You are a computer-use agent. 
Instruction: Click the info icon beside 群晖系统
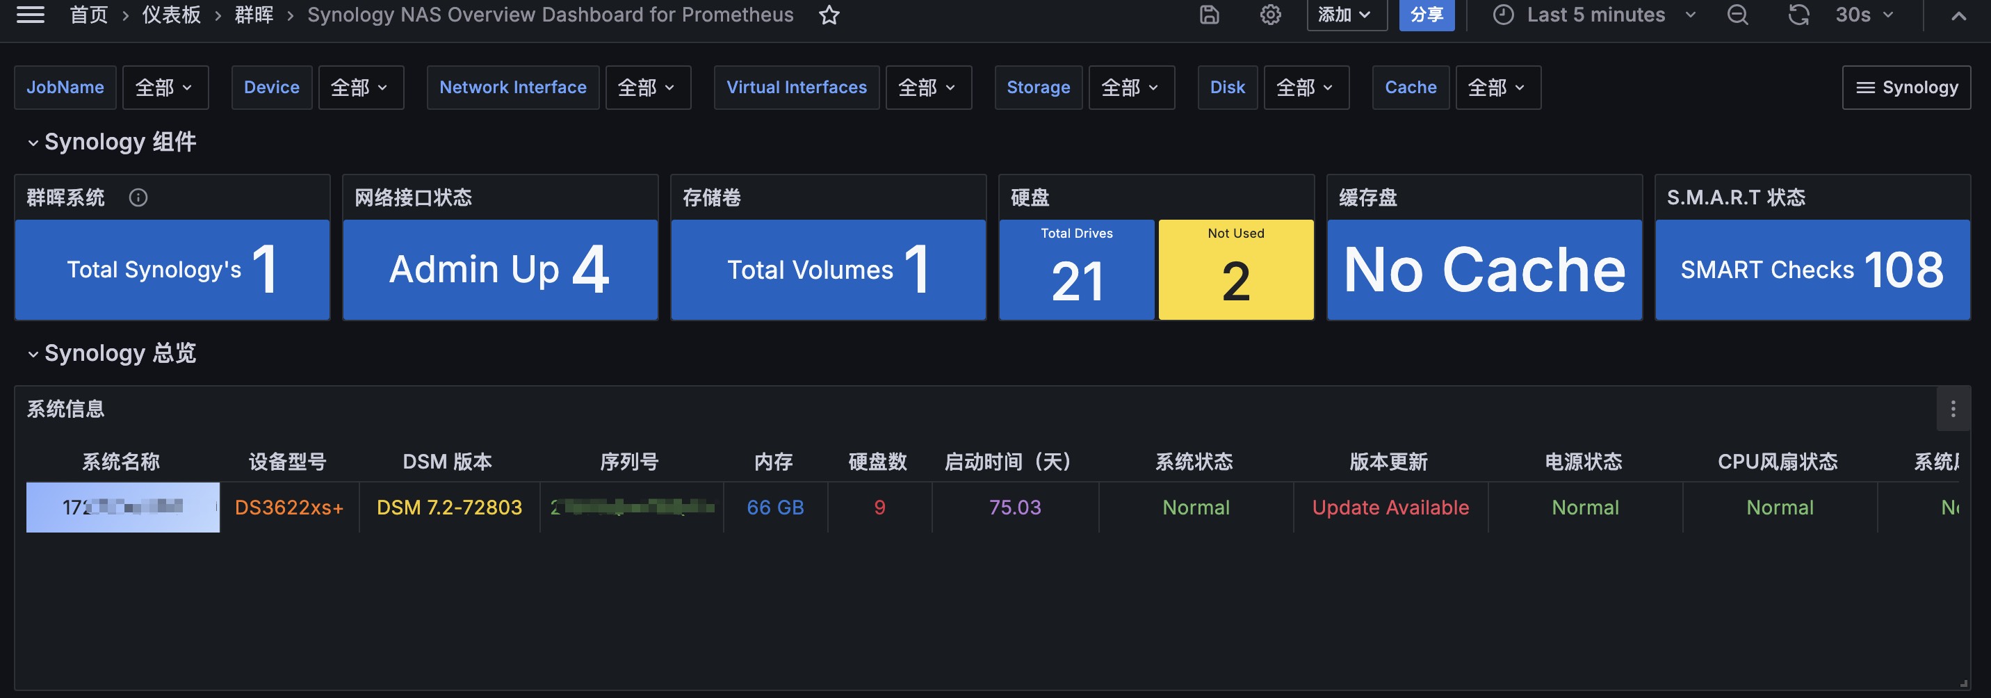click(138, 198)
